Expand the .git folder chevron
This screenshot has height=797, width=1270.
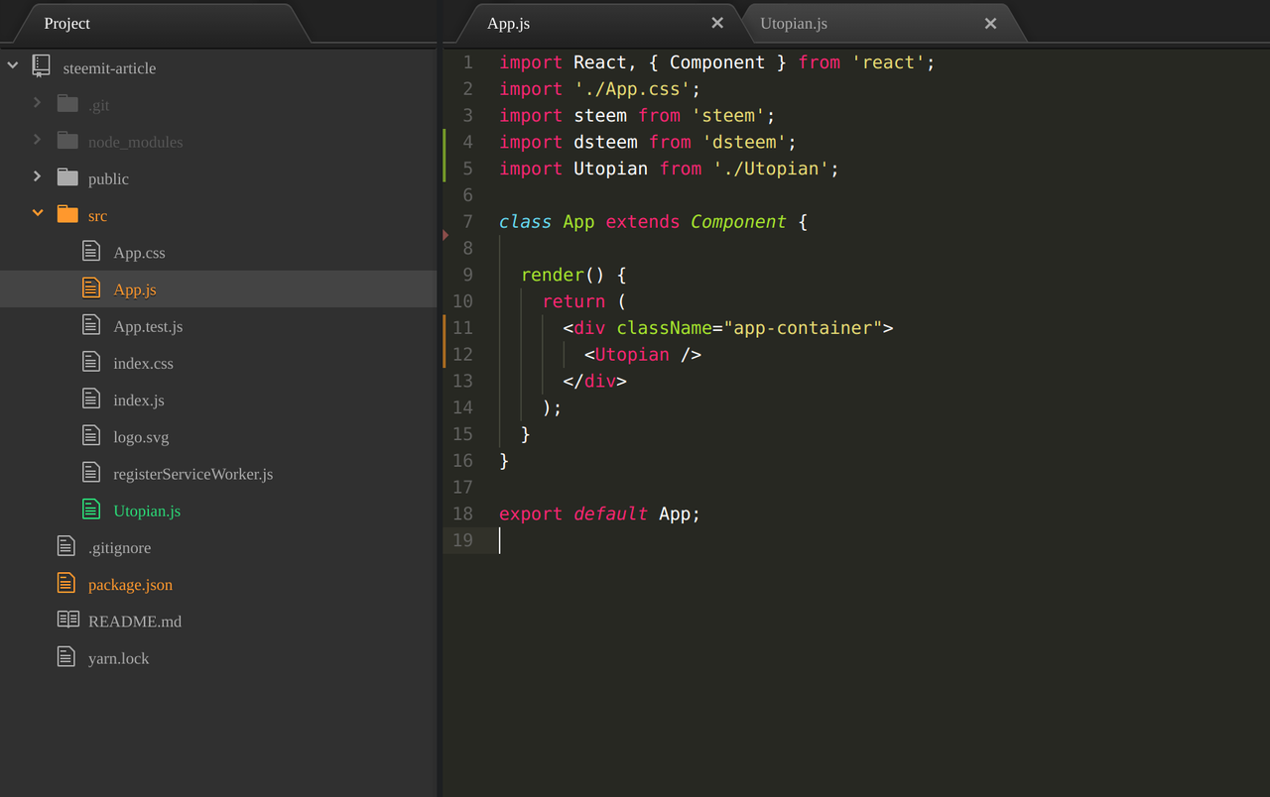point(38,103)
